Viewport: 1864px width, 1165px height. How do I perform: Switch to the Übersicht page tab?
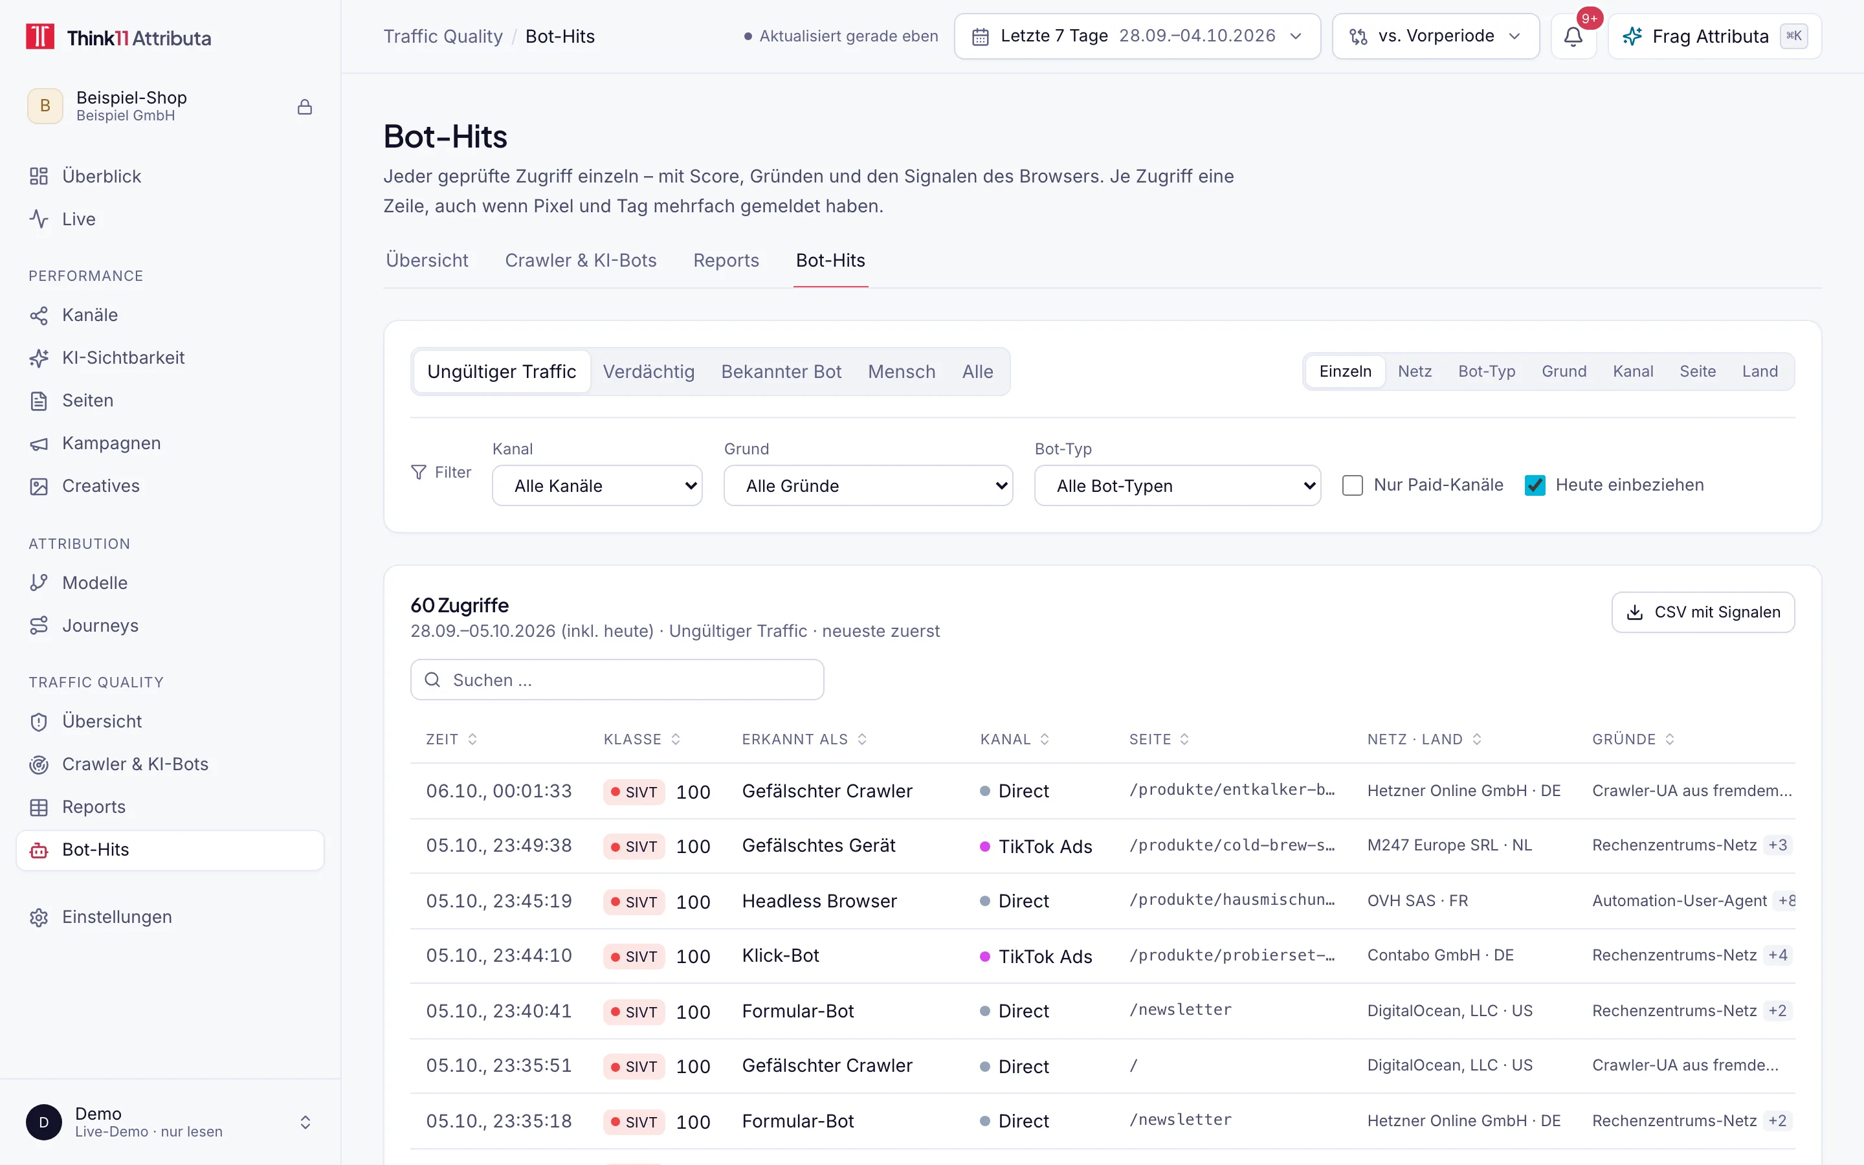(427, 260)
